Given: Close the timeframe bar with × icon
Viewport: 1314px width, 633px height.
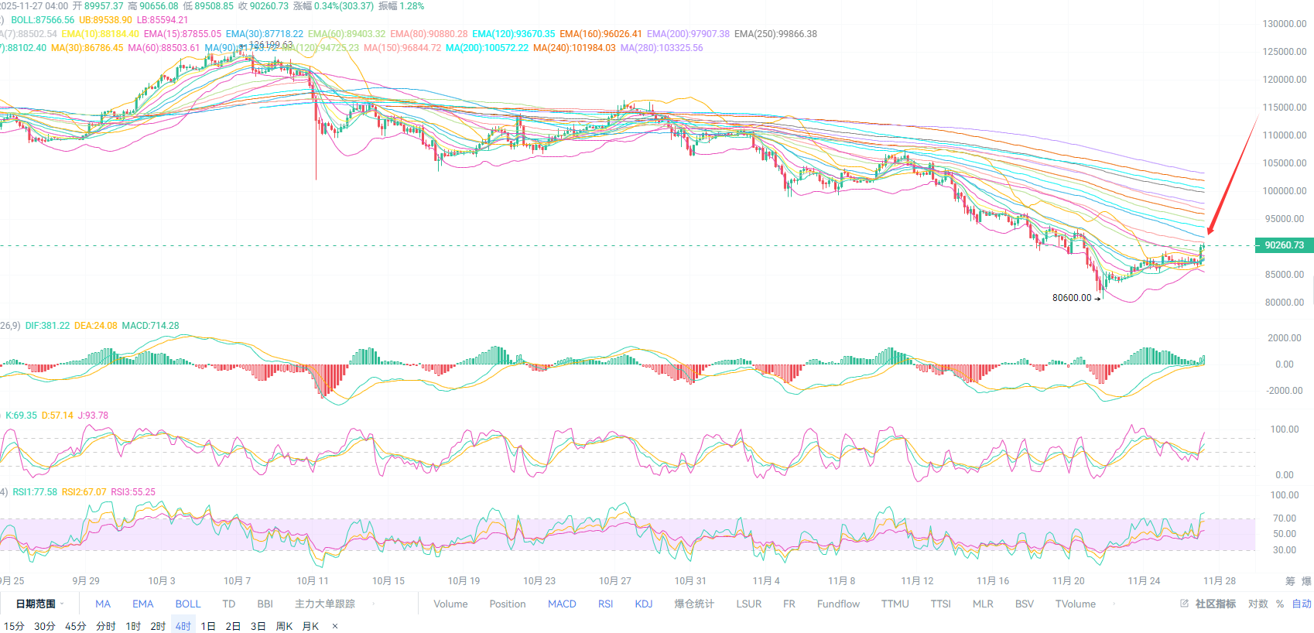Looking at the screenshot, I should coord(335,626).
